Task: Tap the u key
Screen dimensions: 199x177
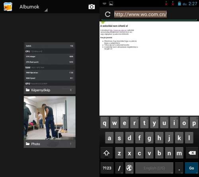Action: [164, 123]
